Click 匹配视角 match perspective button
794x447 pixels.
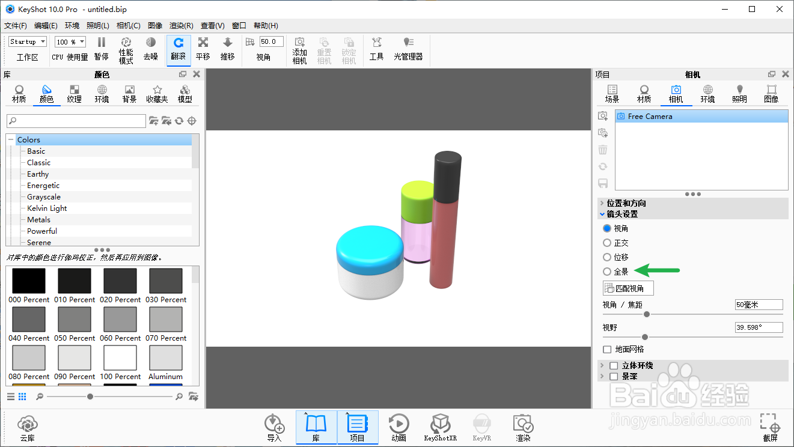click(628, 288)
